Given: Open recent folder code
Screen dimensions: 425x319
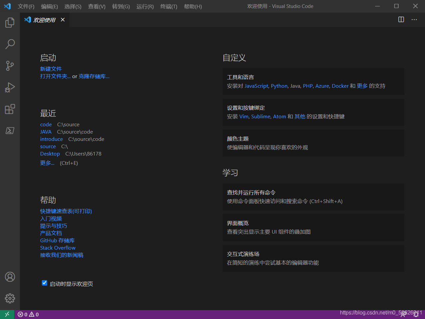Looking at the screenshot, I should coord(46,125).
